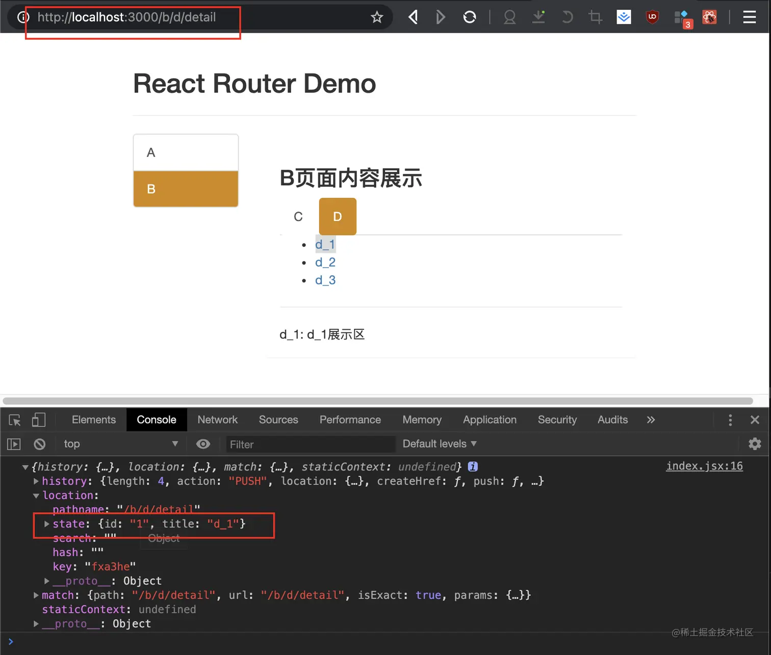Switch to the Performance tab
This screenshot has height=655, width=771.
(x=350, y=420)
